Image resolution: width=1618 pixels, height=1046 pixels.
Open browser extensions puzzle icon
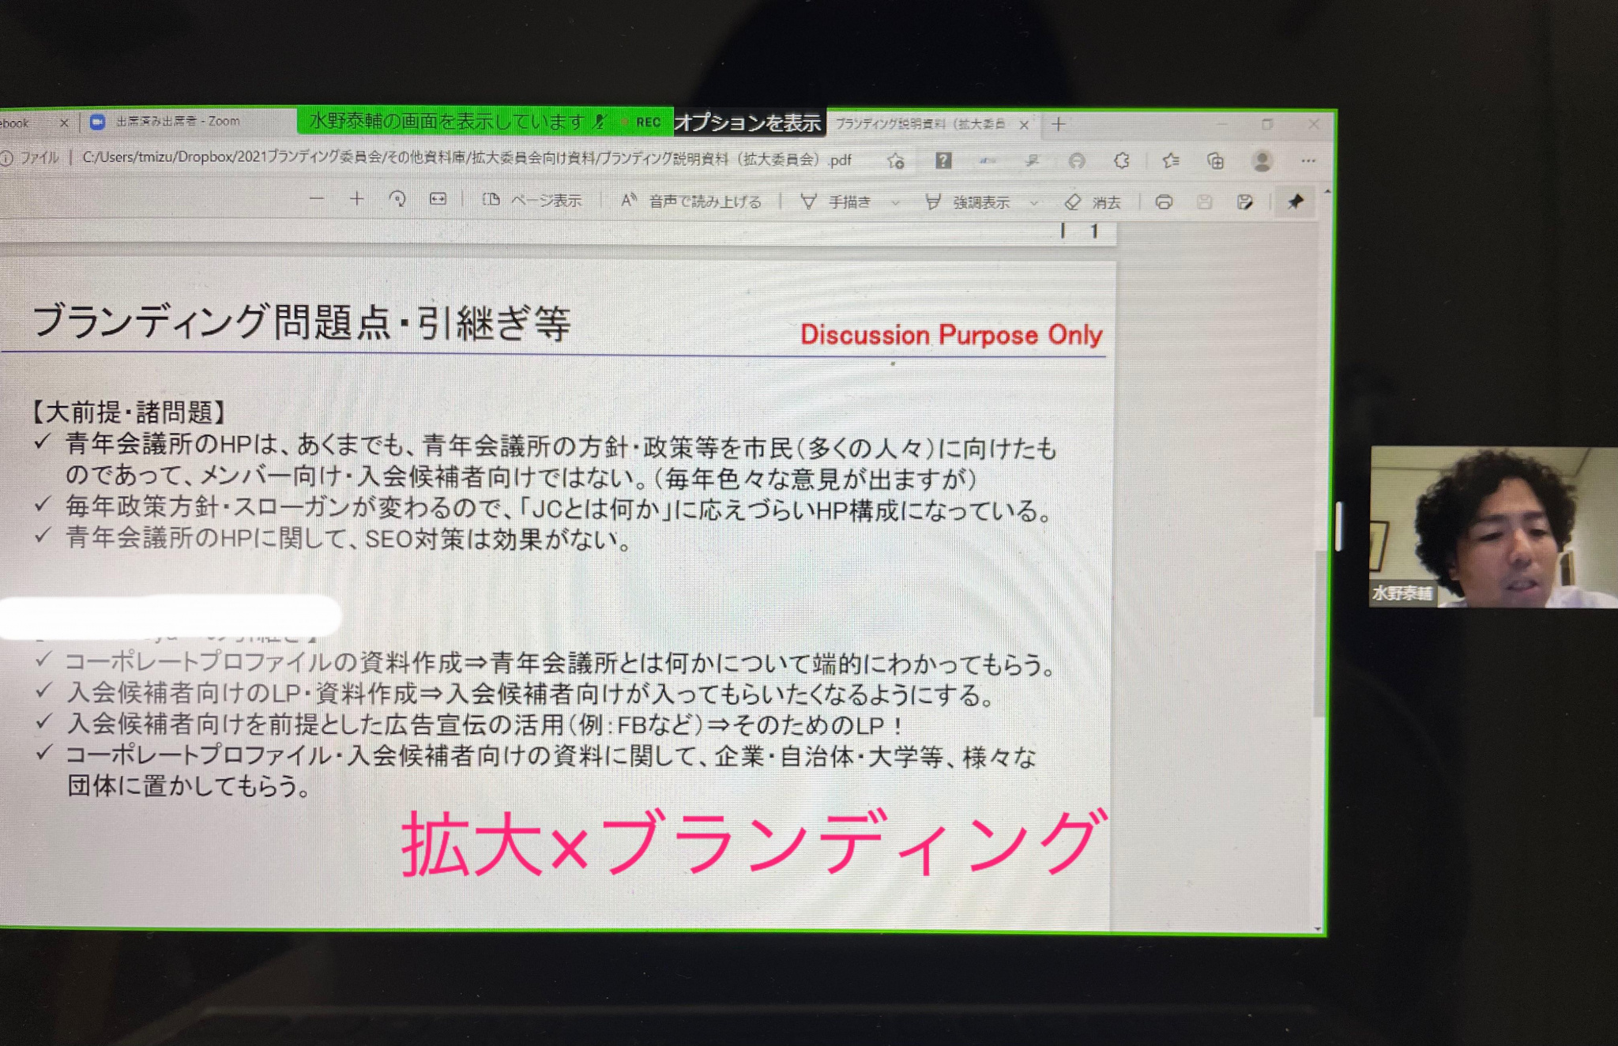click(1122, 161)
